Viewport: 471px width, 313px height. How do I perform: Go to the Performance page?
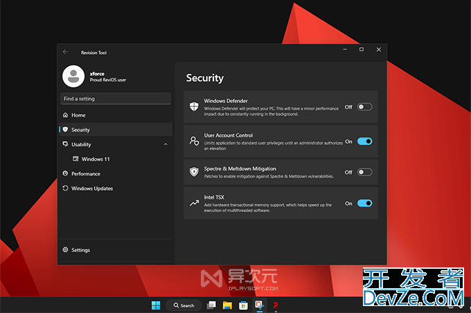pos(116,173)
